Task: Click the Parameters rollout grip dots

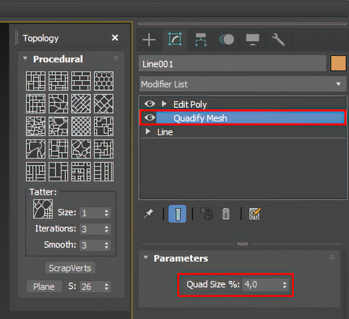Action: [x=332, y=257]
